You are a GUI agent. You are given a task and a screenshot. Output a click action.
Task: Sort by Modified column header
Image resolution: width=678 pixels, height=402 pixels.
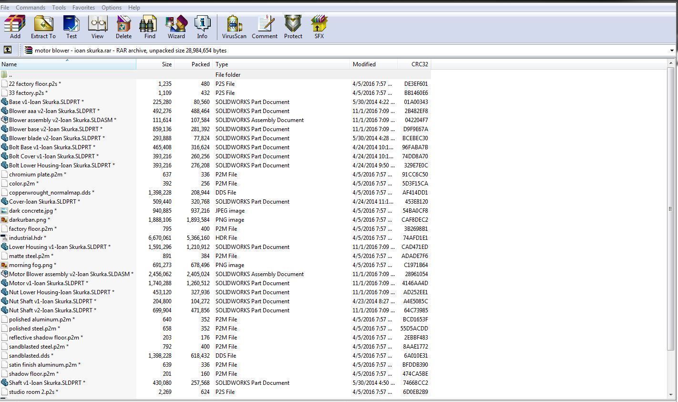[374, 64]
